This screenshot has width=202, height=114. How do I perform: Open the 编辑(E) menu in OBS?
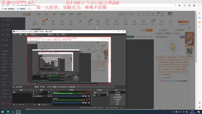tap(21, 34)
